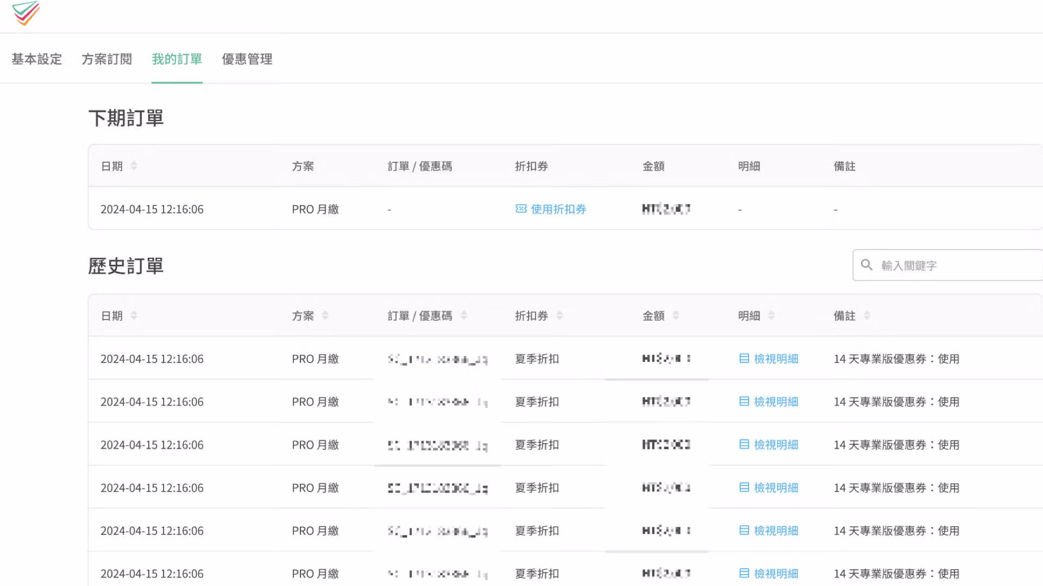Open 檢視明細 in sixth history row
Image resolution: width=1043 pixels, height=586 pixels.
776,574
